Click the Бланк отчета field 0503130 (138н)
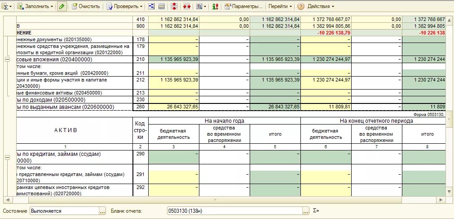This screenshot has width=454, height=219. (235, 211)
